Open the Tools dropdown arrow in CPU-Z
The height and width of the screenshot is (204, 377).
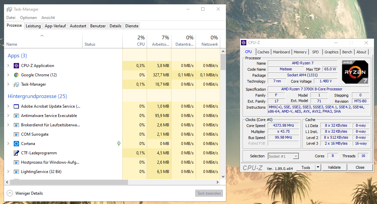[318, 167]
